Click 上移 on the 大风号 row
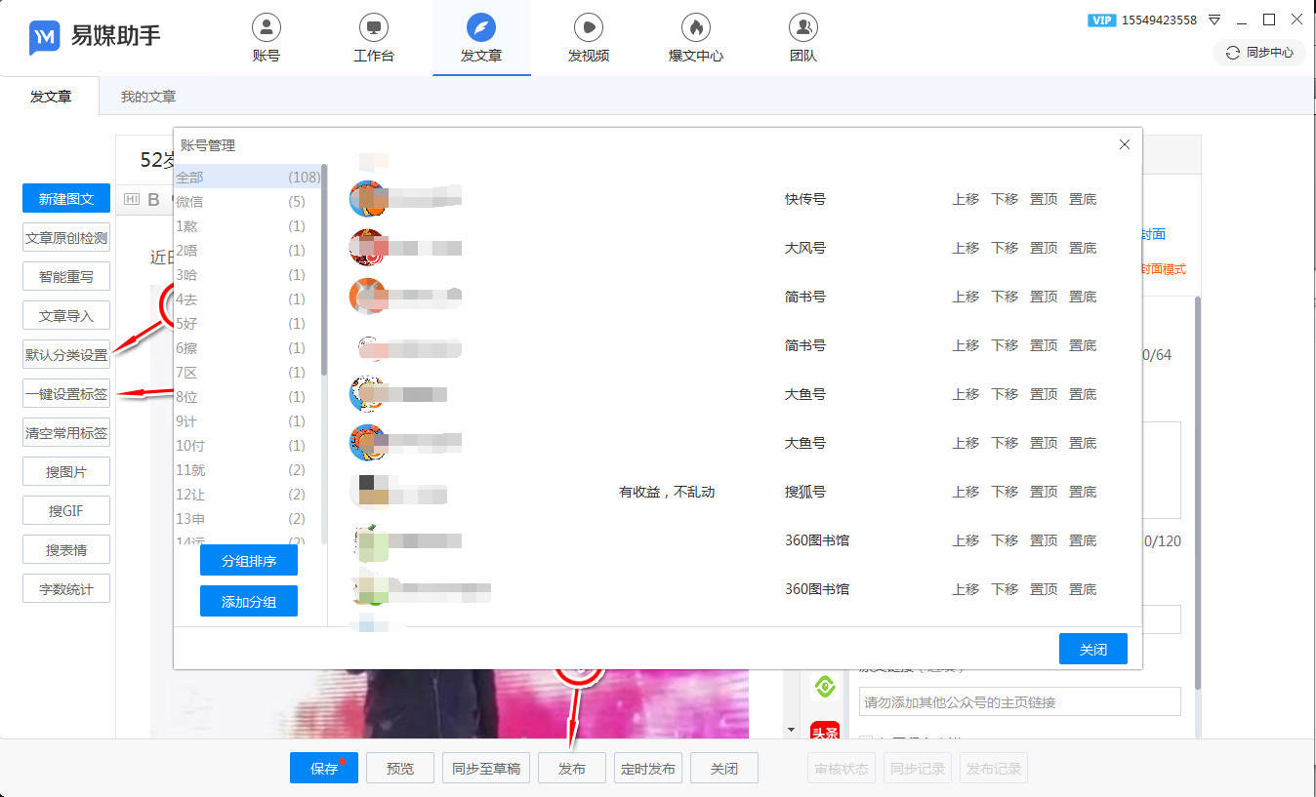 point(965,247)
